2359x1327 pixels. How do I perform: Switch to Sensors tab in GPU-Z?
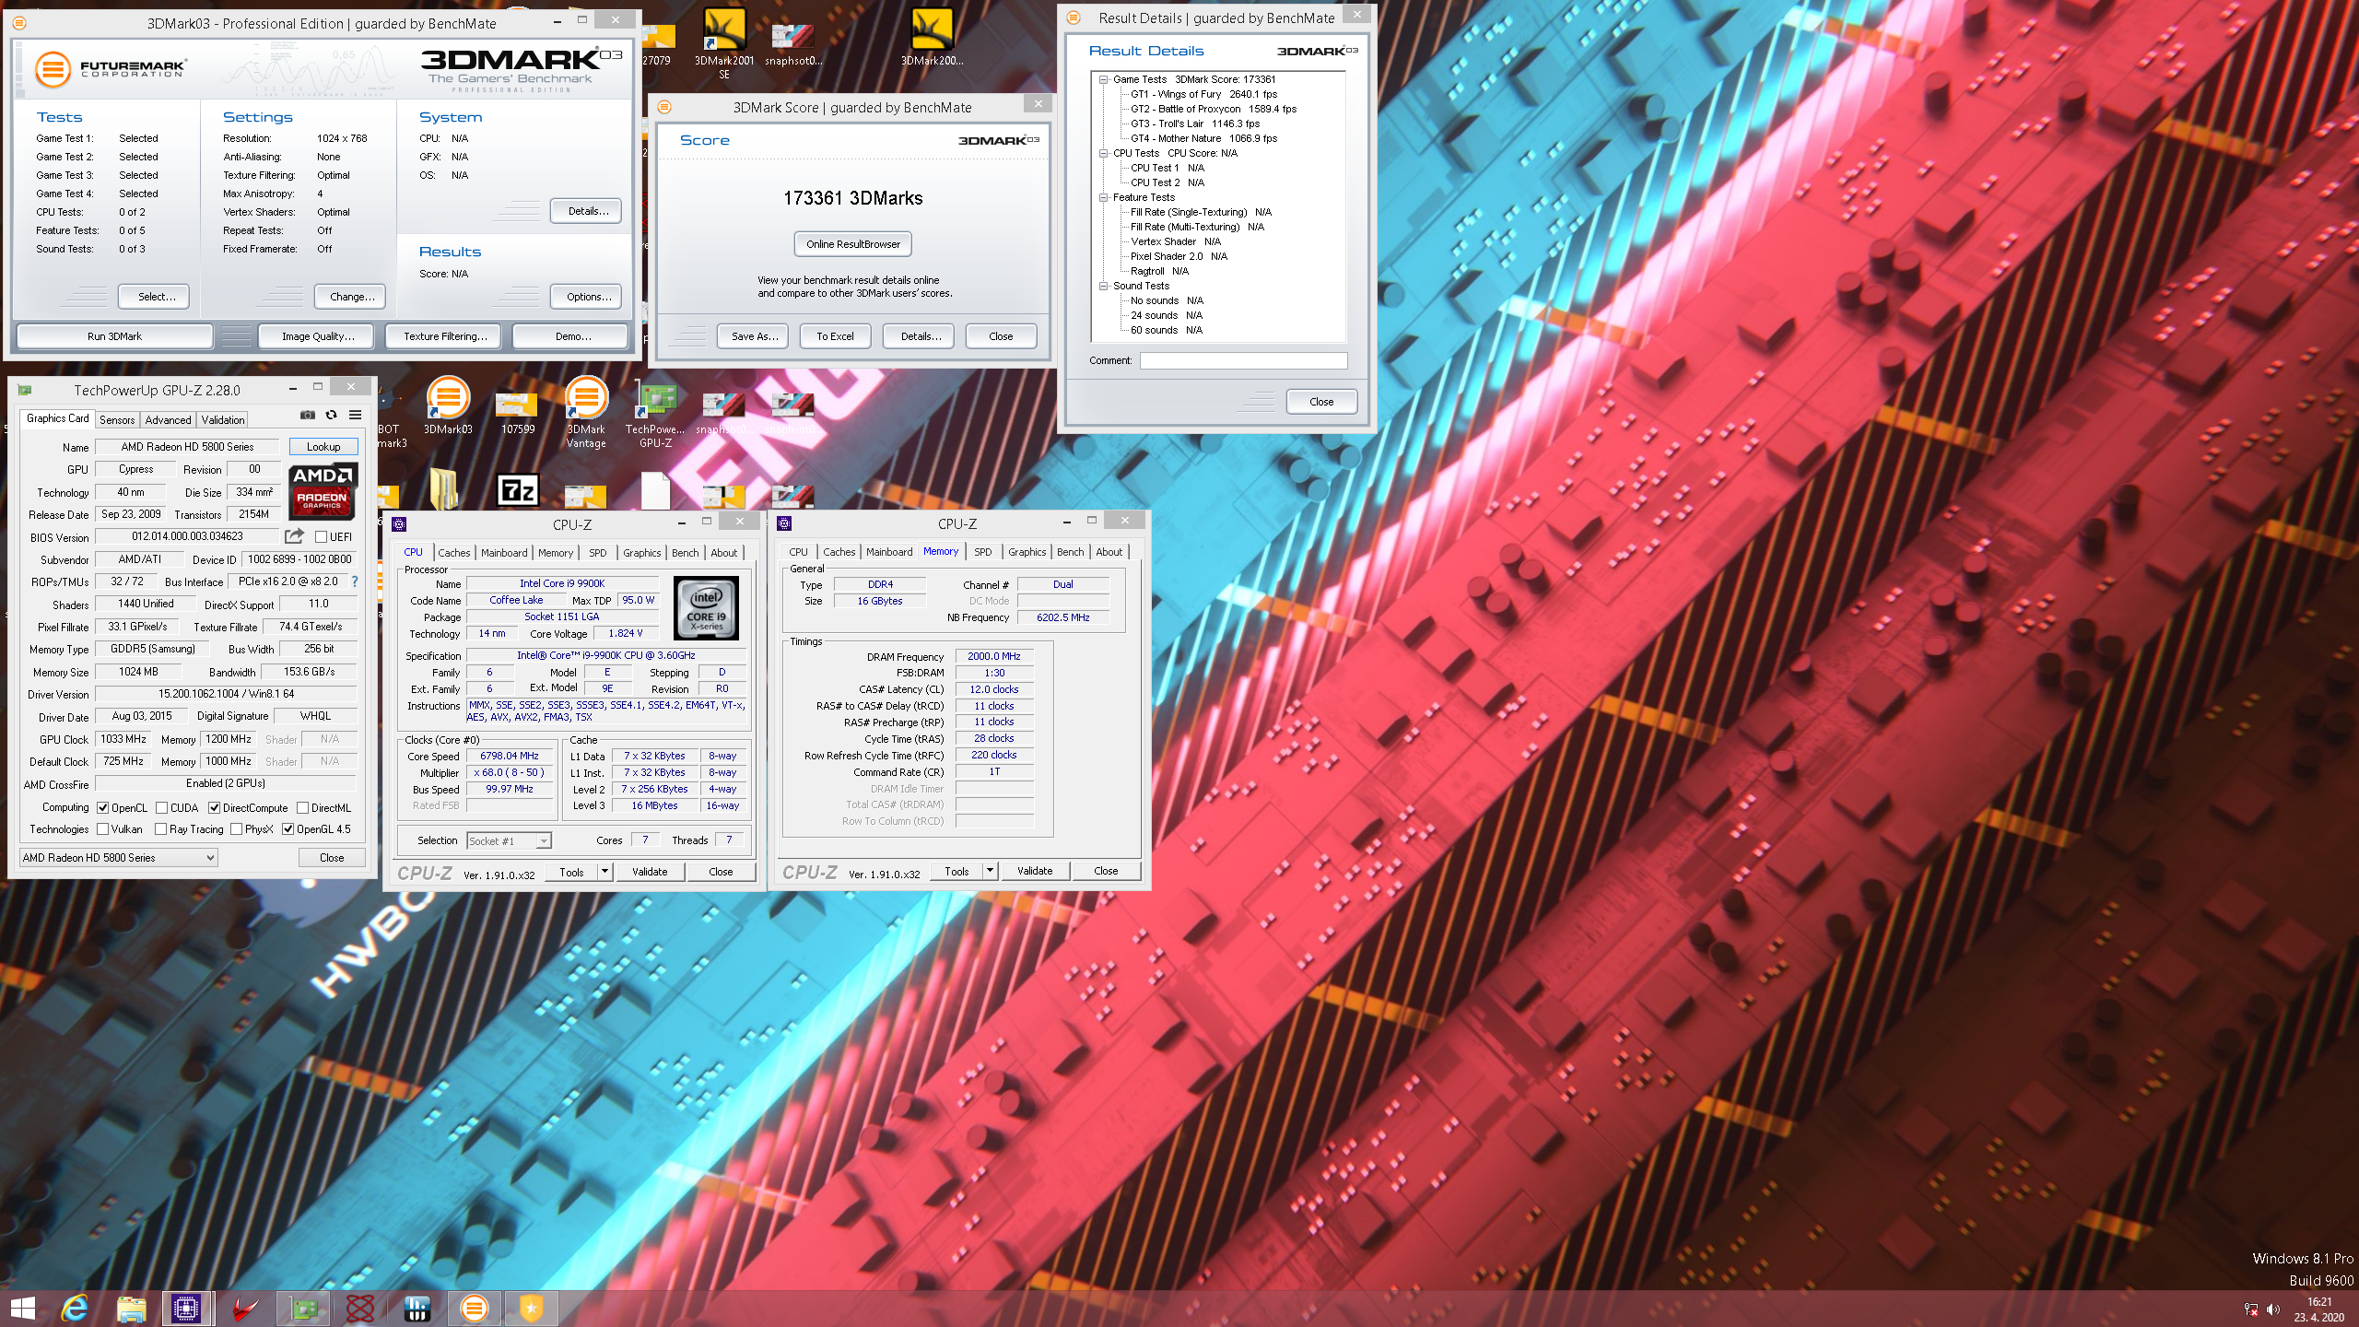point(117,419)
